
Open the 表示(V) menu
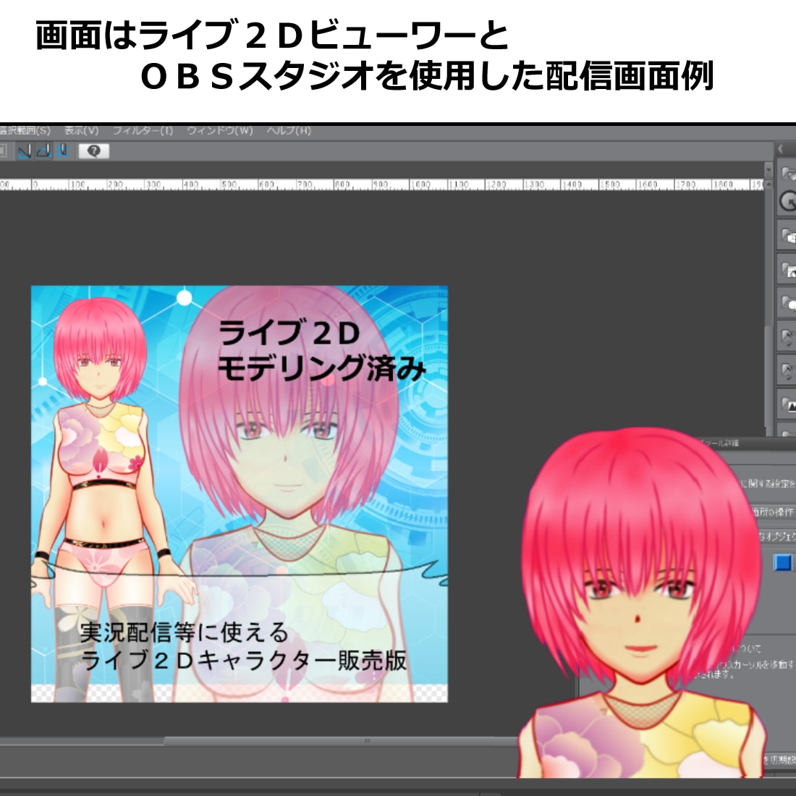click(81, 131)
